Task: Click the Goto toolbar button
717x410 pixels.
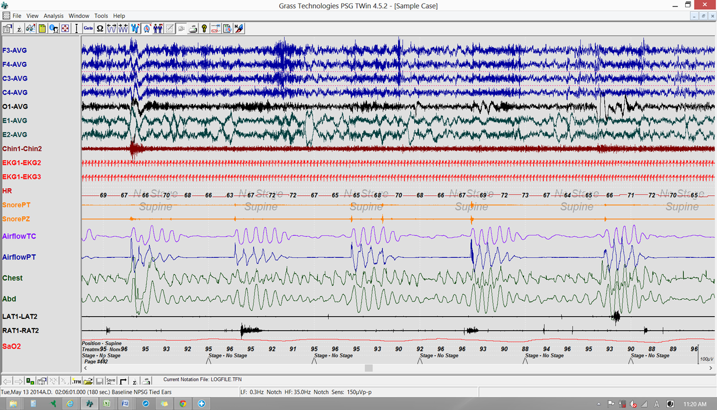Action: tap(88, 29)
